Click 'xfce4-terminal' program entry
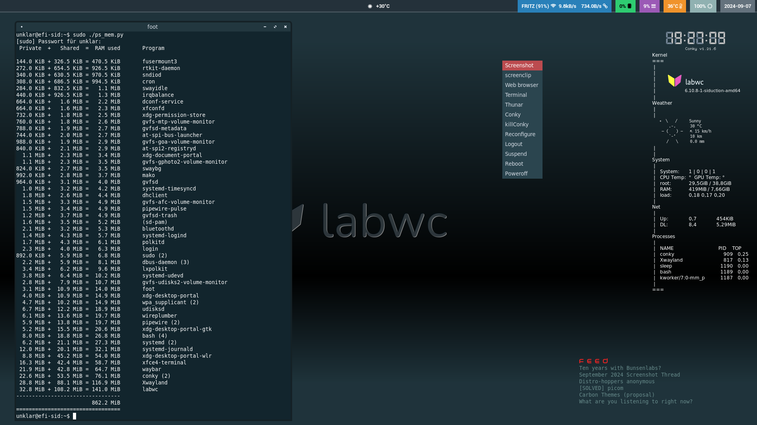Image resolution: width=757 pixels, height=425 pixels. tap(164, 362)
